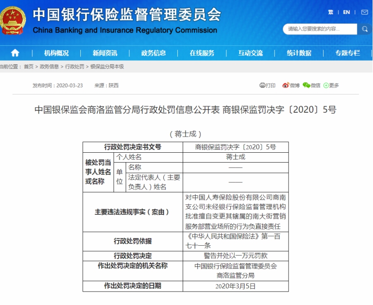Click breadcrumb link 首页
The image size is (373, 305).
click(29, 66)
